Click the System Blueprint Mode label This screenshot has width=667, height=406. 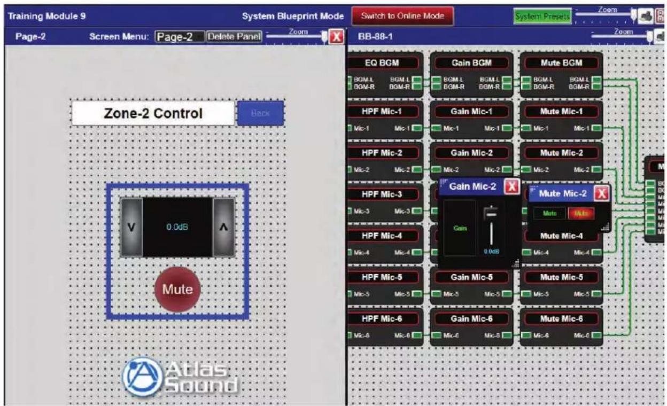coord(293,16)
